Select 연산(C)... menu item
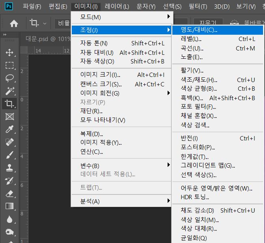265x243 pixels. [x=122, y=152]
